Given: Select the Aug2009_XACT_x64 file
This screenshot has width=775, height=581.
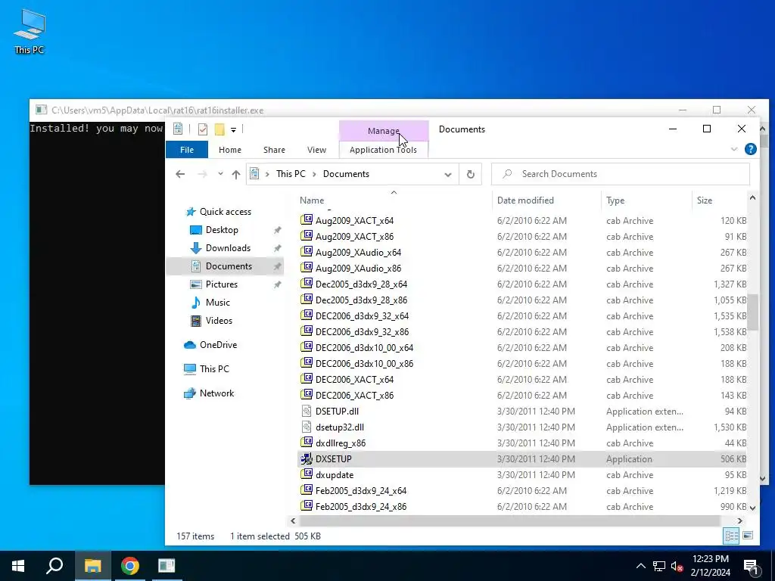Looking at the screenshot, I should tap(354, 221).
